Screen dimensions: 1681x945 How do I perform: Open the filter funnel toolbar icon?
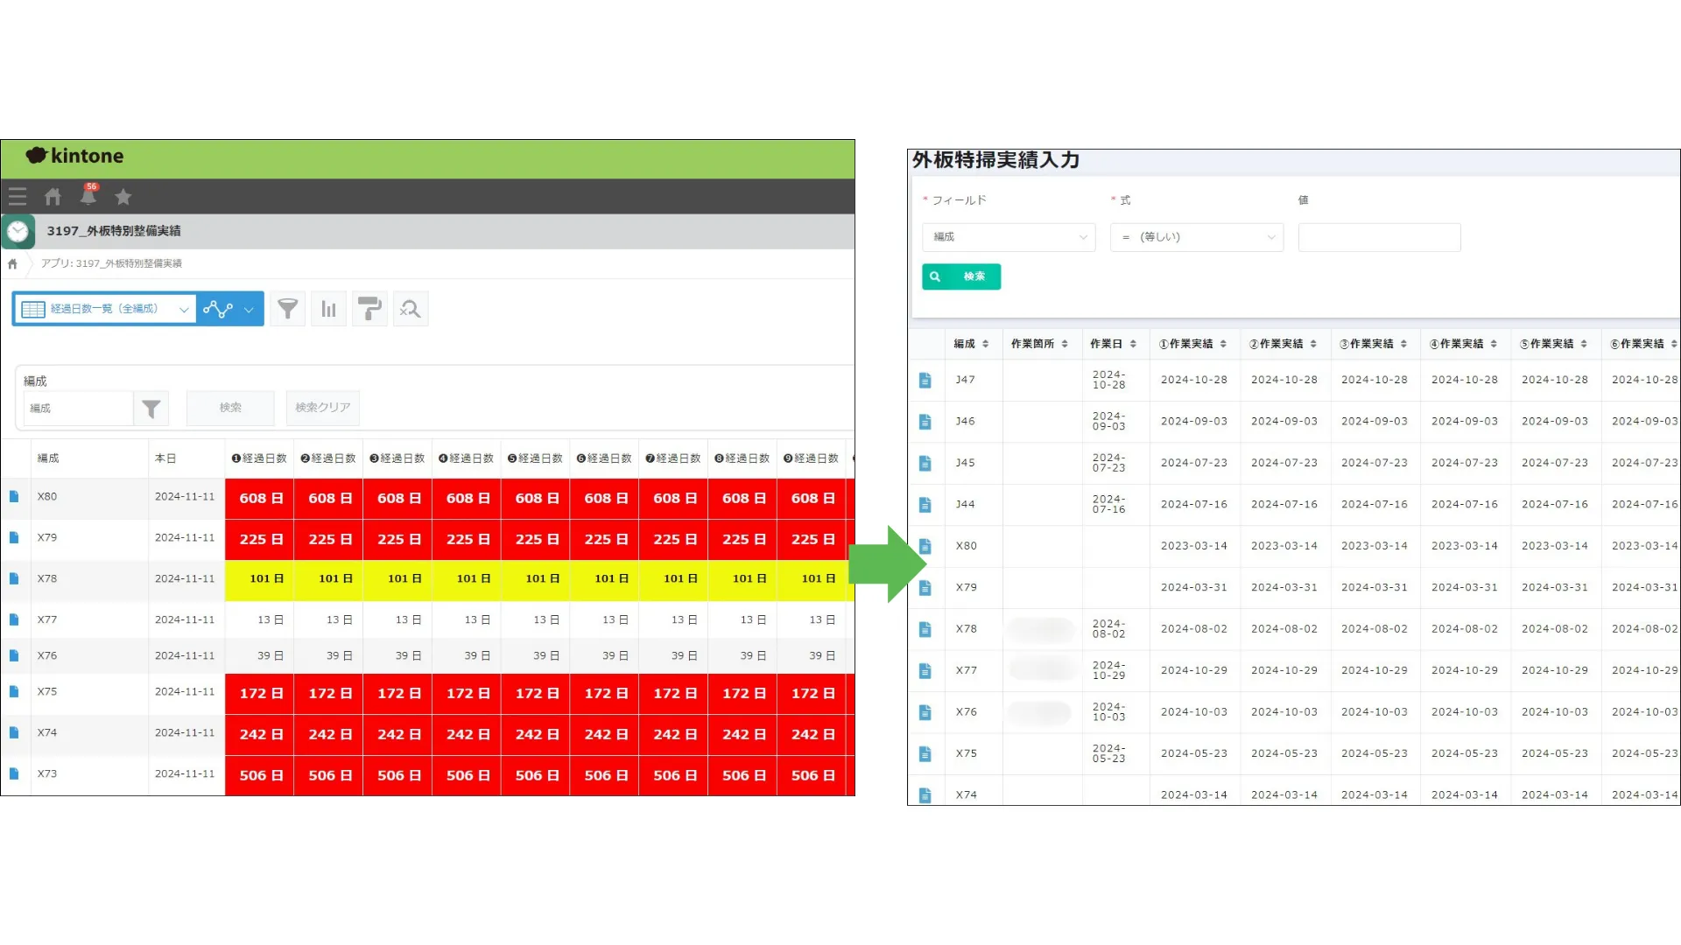pyautogui.click(x=287, y=309)
